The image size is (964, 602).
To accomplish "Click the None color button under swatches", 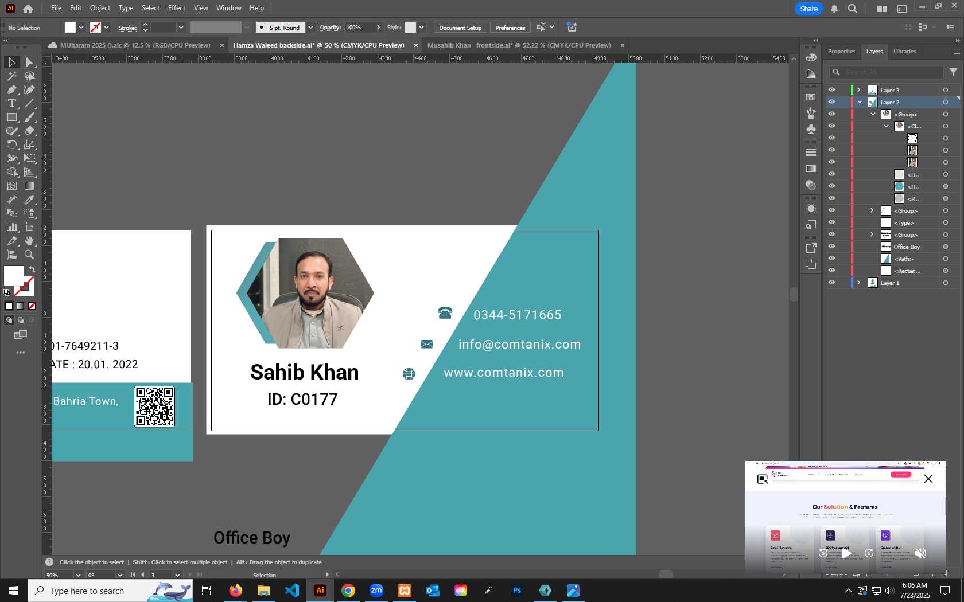I will tap(32, 306).
